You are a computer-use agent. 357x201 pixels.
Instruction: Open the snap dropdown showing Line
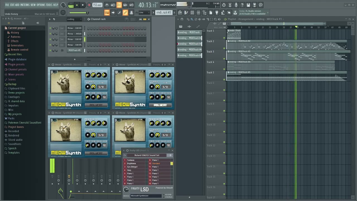(x=144, y=13)
